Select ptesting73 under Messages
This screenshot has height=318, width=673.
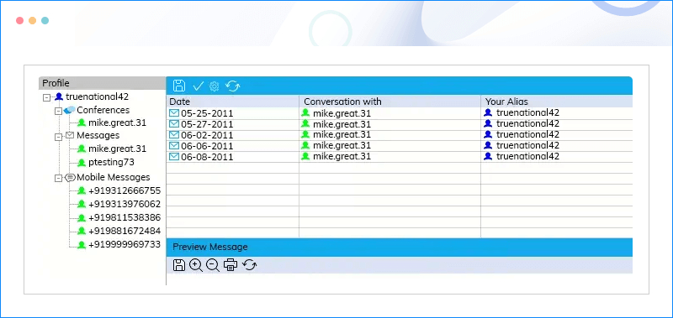click(111, 162)
